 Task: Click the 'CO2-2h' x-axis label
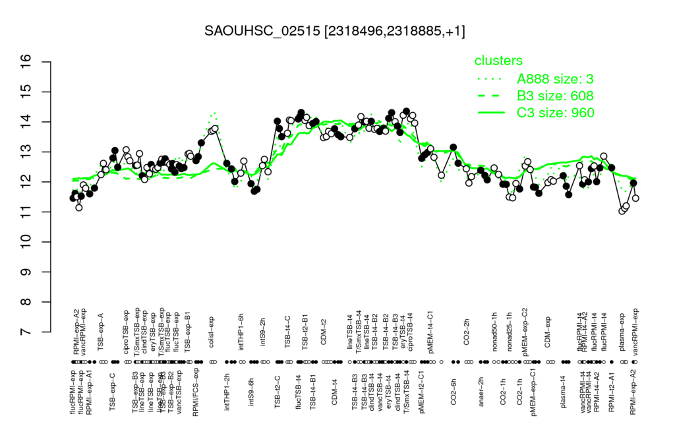[x=466, y=333]
